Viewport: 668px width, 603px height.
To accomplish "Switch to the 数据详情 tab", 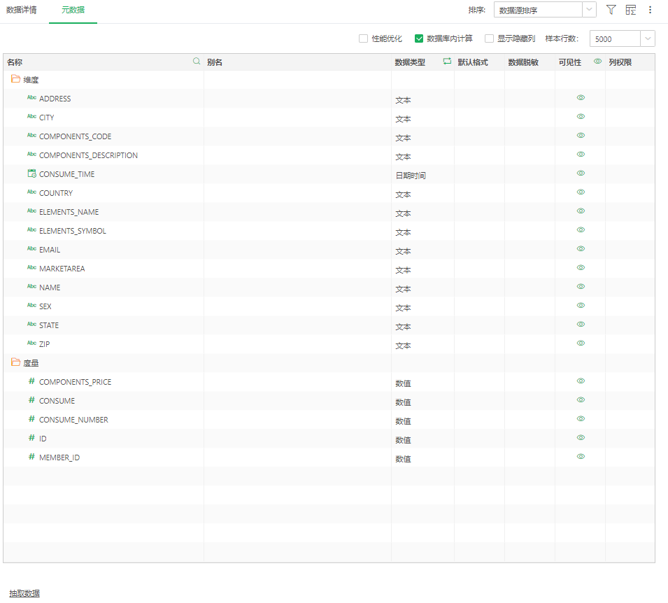I will point(22,10).
